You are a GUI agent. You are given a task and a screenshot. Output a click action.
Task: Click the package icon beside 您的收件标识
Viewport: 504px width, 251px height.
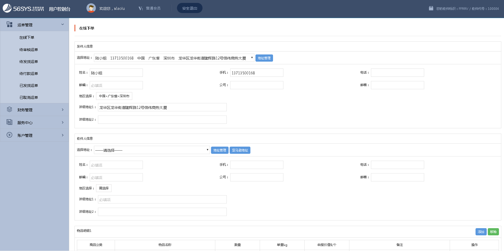pos(431,8)
